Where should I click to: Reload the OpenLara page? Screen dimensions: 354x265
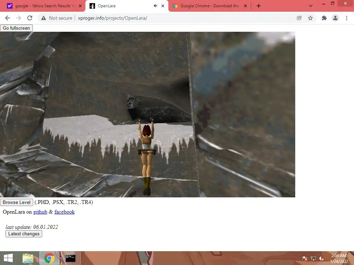(30, 18)
